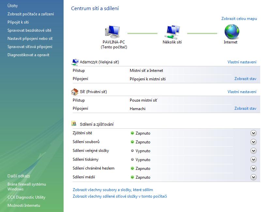269x212 pixels.
Task: Click the Adamczyk (Veřejná síť) title
Action: click(x=99, y=62)
